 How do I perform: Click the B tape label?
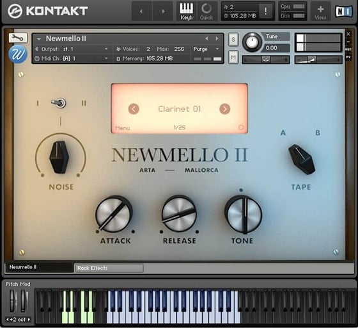tap(318, 133)
